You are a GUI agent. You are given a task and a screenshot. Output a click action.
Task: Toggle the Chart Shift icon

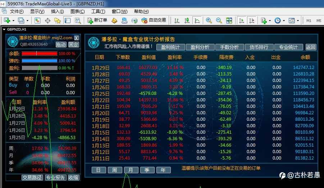coord(252,20)
